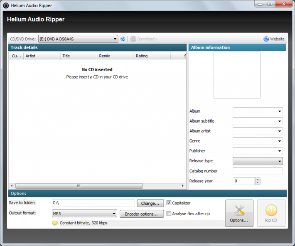This screenshot has height=246, width=295.
Task: Click the refresh drive icon
Action: pos(123,39)
